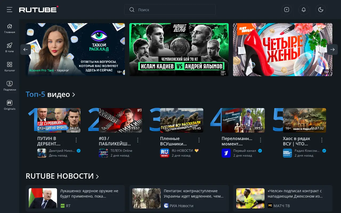
Task: Play Хаос в рядах video thumbnail
Action: (305, 120)
